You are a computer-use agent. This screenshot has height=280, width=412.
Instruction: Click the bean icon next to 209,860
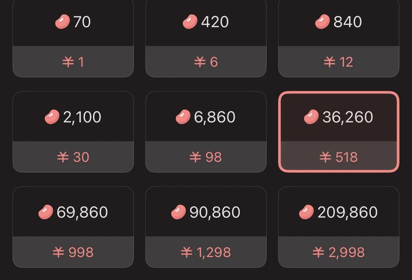[306, 212]
